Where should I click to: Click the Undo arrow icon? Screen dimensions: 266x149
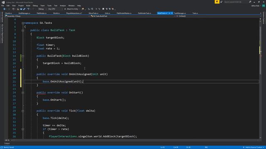tap(28, 9)
